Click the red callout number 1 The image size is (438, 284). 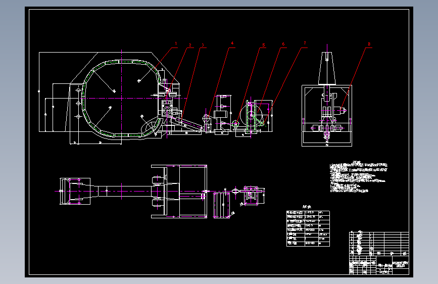[x=176, y=43]
